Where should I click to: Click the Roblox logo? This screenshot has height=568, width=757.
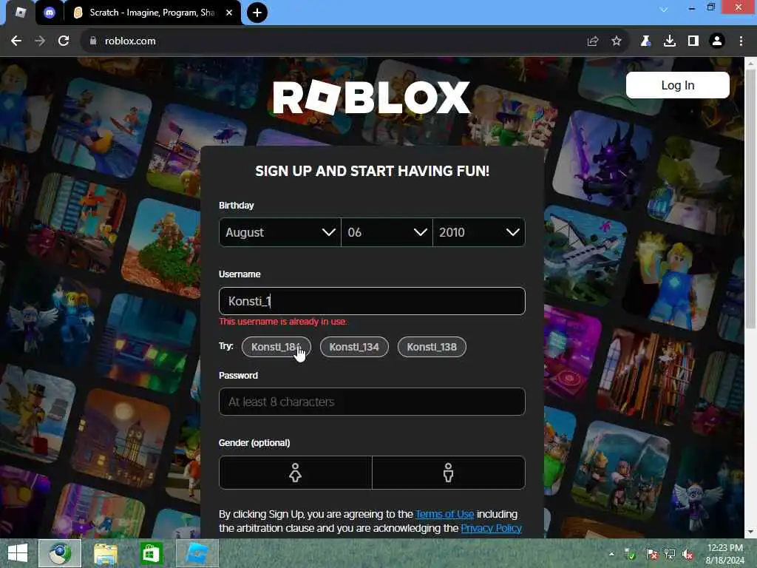pyautogui.click(x=371, y=98)
